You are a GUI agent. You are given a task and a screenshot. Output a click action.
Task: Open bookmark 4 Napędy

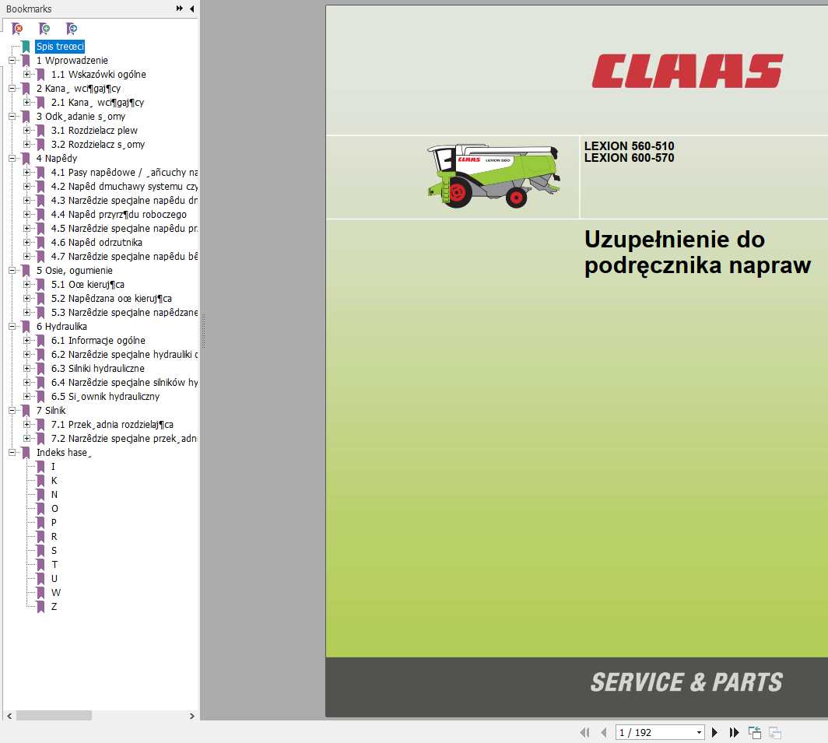pos(57,159)
